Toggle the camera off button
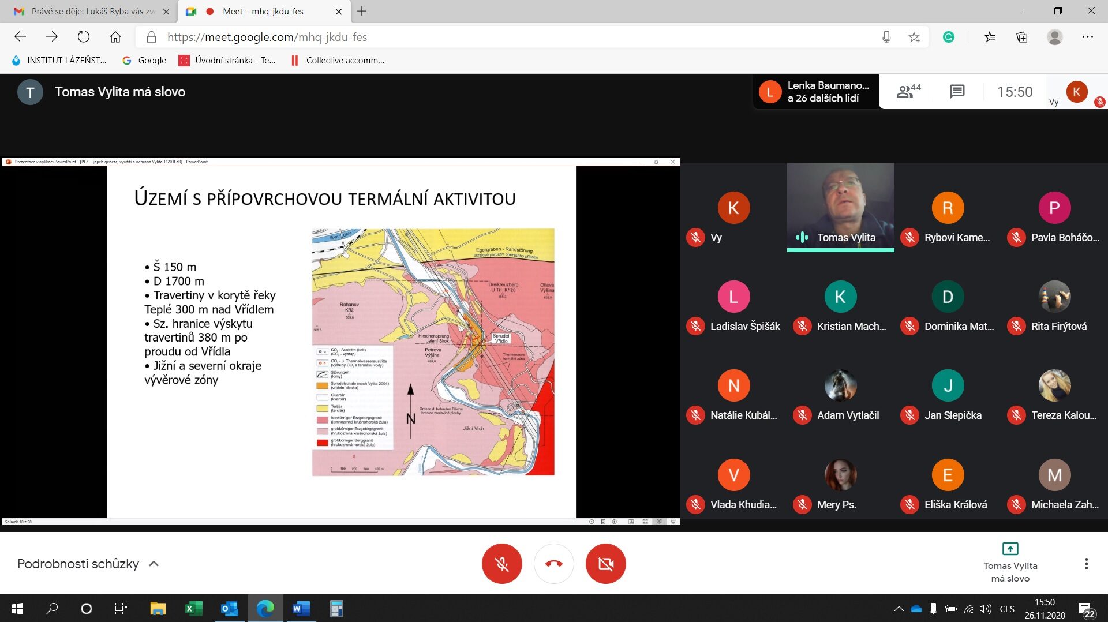 click(x=606, y=564)
